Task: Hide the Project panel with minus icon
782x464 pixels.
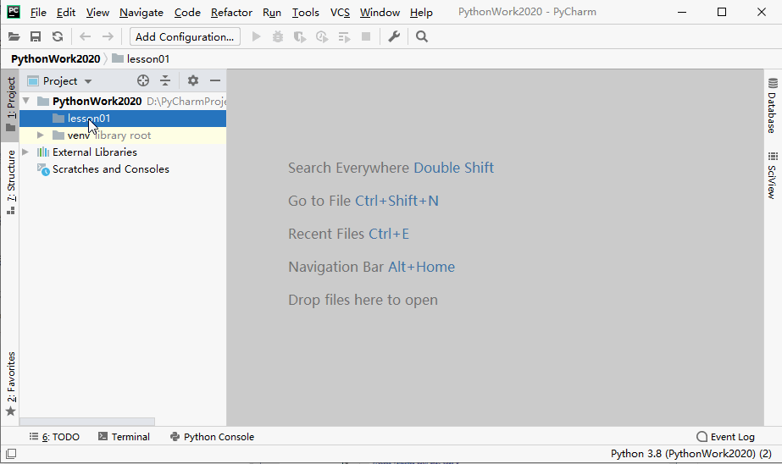Action: pyautogui.click(x=215, y=80)
